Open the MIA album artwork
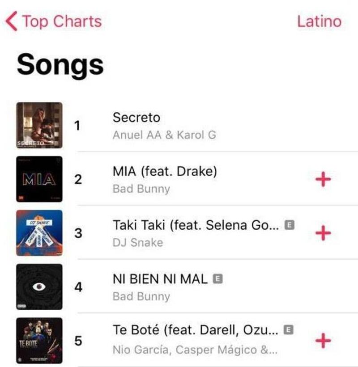The height and width of the screenshot is (367, 358). pyautogui.click(x=39, y=179)
